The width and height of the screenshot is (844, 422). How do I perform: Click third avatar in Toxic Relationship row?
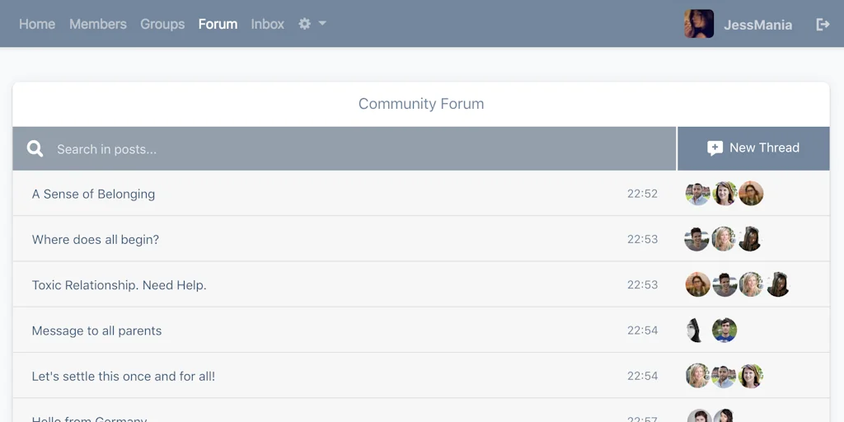[751, 284]
